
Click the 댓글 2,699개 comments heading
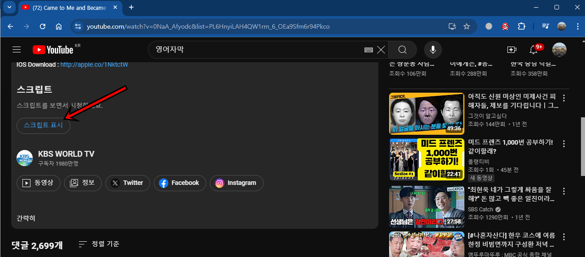point(37,245)
